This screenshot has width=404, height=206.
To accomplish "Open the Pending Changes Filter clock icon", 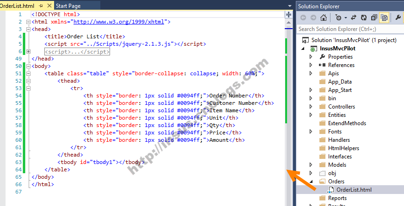I will pyautogui.click(x=338, y=18).
